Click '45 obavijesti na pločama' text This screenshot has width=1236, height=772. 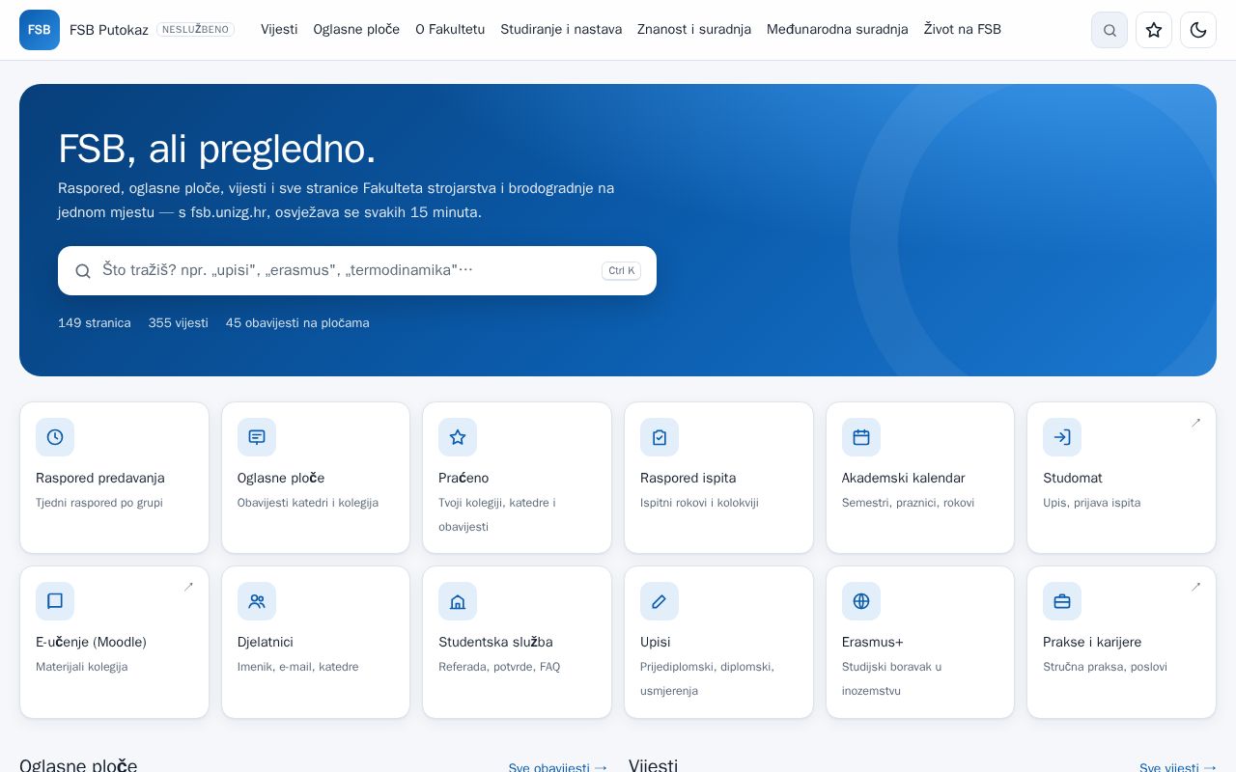[297, 323]
